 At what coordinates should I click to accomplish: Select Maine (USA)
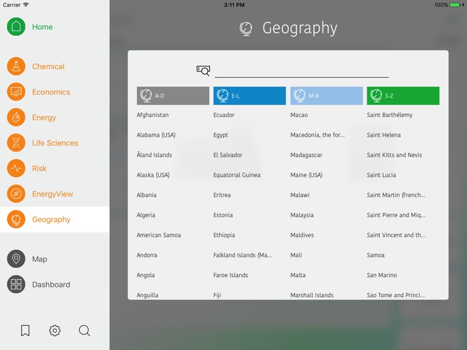pyautogui.click(x=306, y=175)
